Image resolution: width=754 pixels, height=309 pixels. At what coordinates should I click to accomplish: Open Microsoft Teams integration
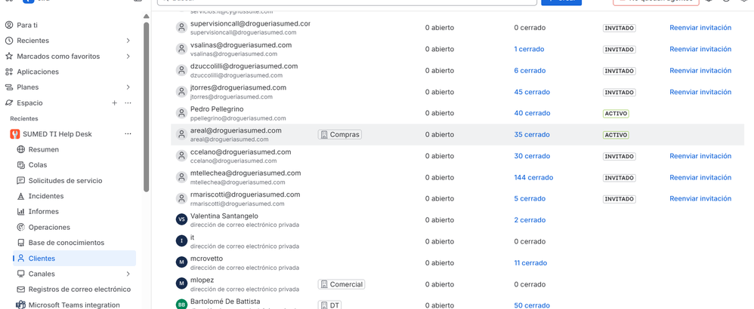click(x=74, y=304)
